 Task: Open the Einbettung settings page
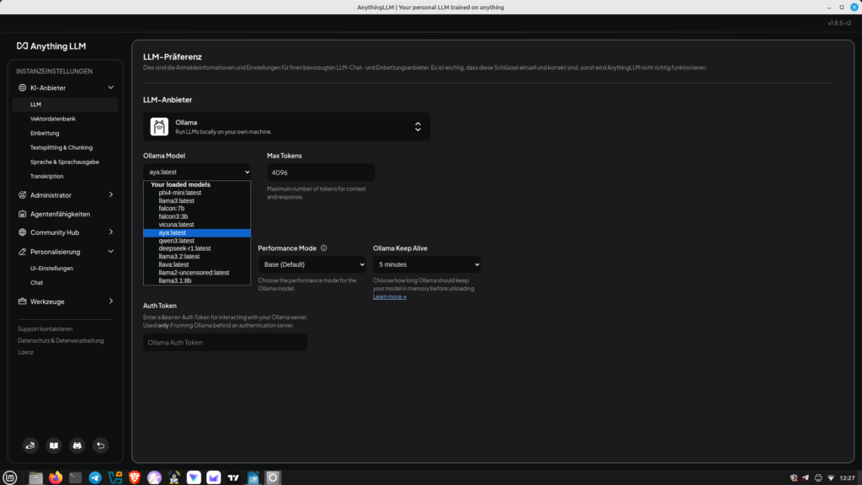[45, 133]
